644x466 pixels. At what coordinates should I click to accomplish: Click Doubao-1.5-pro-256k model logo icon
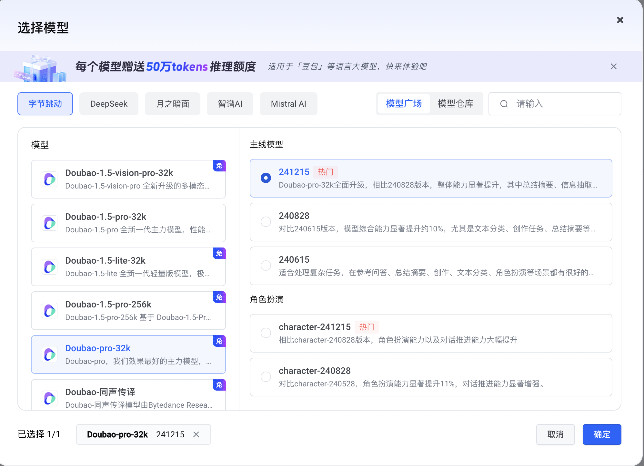(x=50, y=311)
